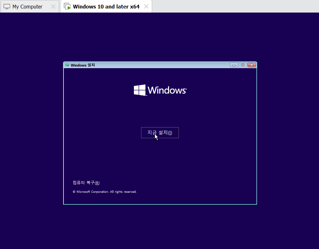
Task: Click the Windows logo in the setup window
Action: 160,90
